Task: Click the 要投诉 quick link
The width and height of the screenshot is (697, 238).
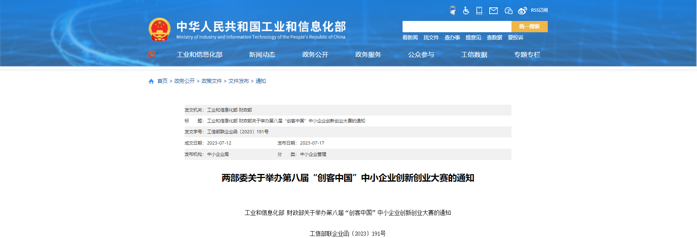Action: click(x=515, y=37)
